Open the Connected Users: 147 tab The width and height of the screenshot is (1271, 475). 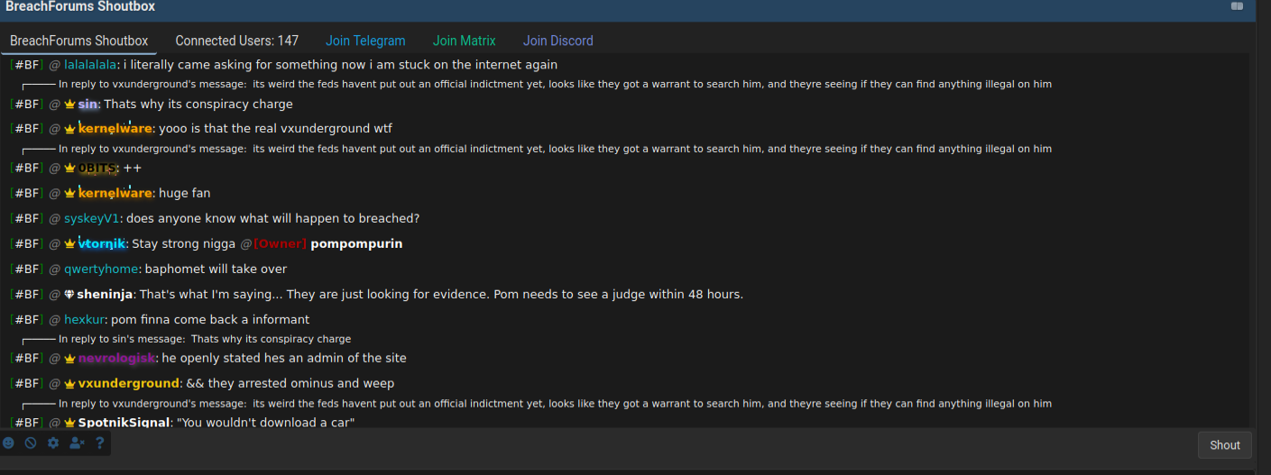tap(237, 41)
